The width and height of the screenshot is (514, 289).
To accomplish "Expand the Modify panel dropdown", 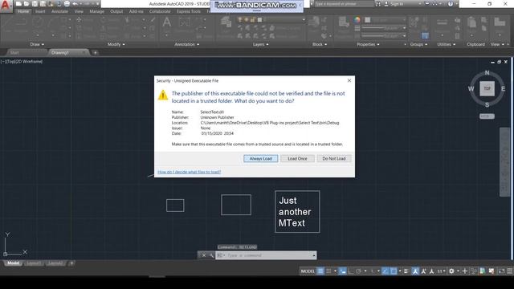I will pyautogui.click(x=116, y=44).
